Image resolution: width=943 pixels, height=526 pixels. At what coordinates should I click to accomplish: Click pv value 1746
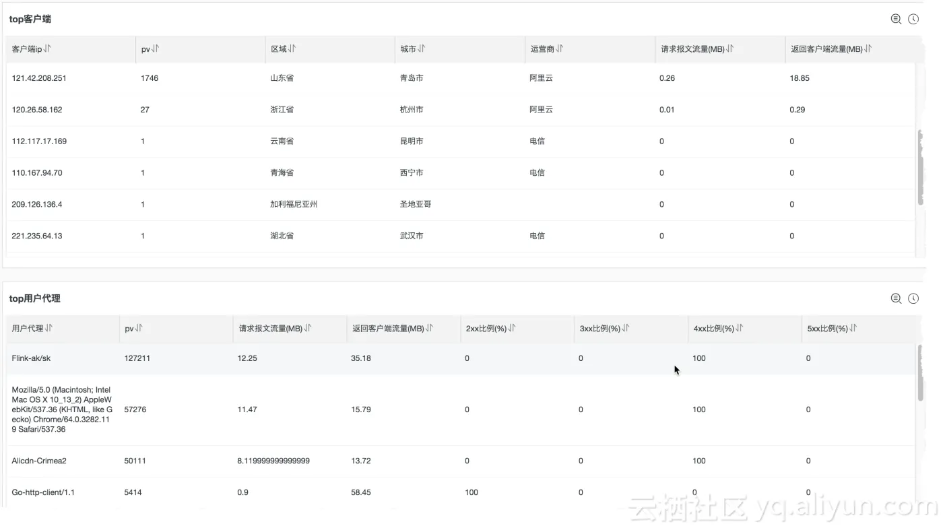150,78
